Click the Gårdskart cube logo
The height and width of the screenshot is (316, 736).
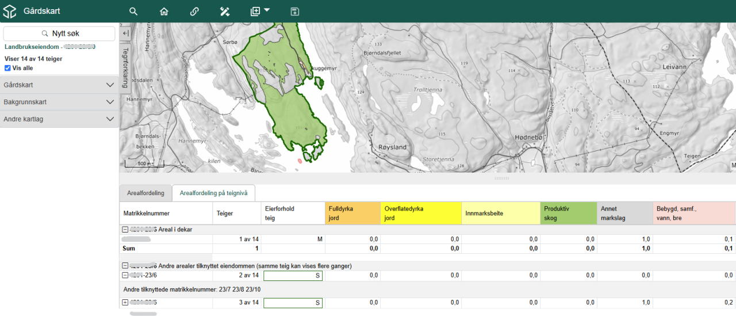(x=10, y=12)
